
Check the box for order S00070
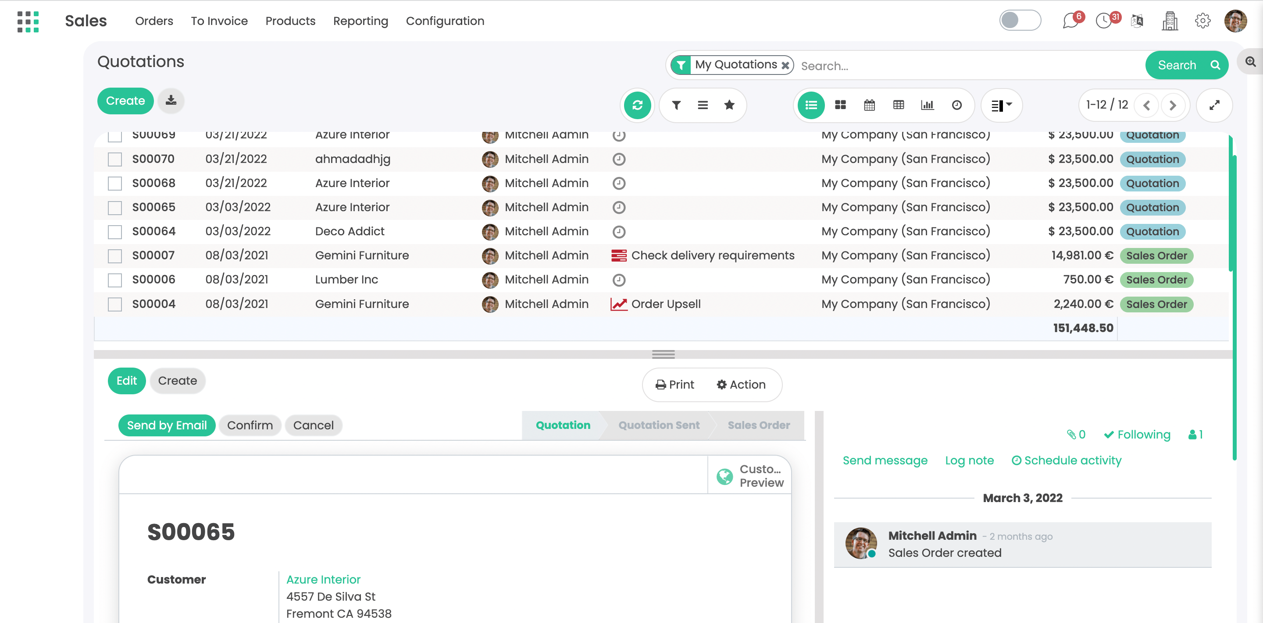115,159
